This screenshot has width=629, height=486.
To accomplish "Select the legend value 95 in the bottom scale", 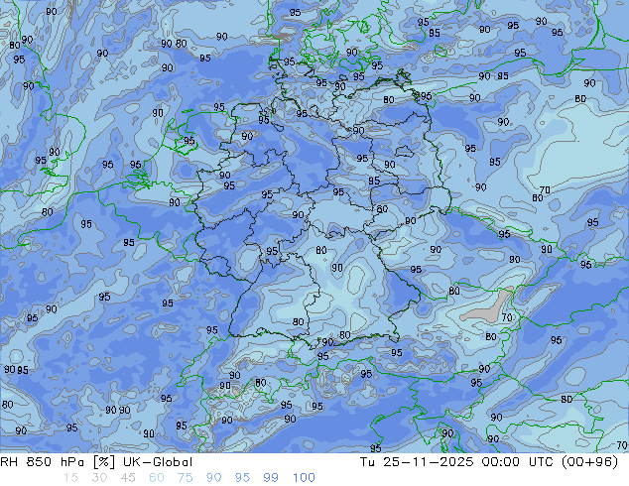I will pos(242,478).
